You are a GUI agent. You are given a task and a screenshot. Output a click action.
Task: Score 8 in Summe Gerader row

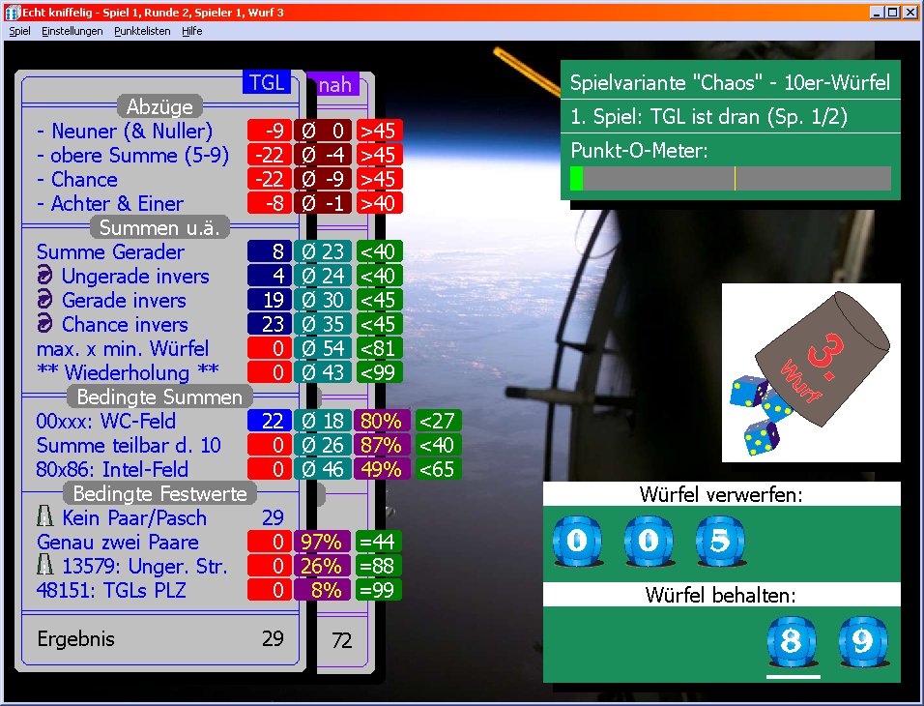(270, 251)
